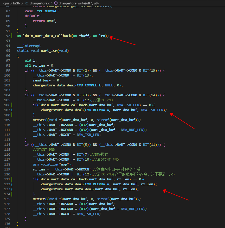Click line number 114 in gutter
This screenshot has height=228, width=225.
click(7, 144)
